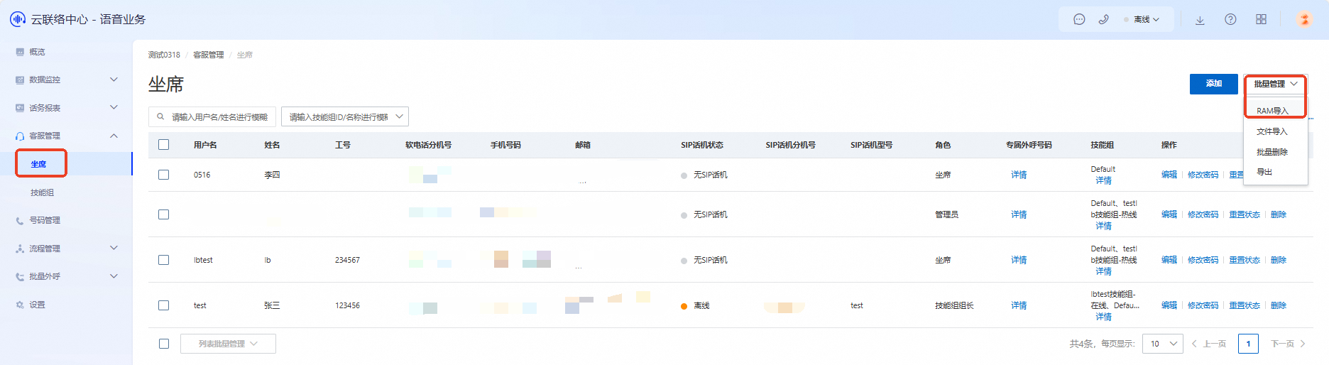The image size is (1329, 365).
Task: Click the user avatar in top right
Action: click(x=1304, y=19)
